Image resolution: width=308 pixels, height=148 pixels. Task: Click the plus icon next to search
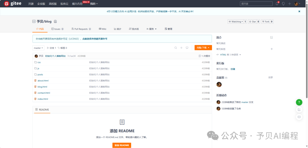click(x=181, y=48)
